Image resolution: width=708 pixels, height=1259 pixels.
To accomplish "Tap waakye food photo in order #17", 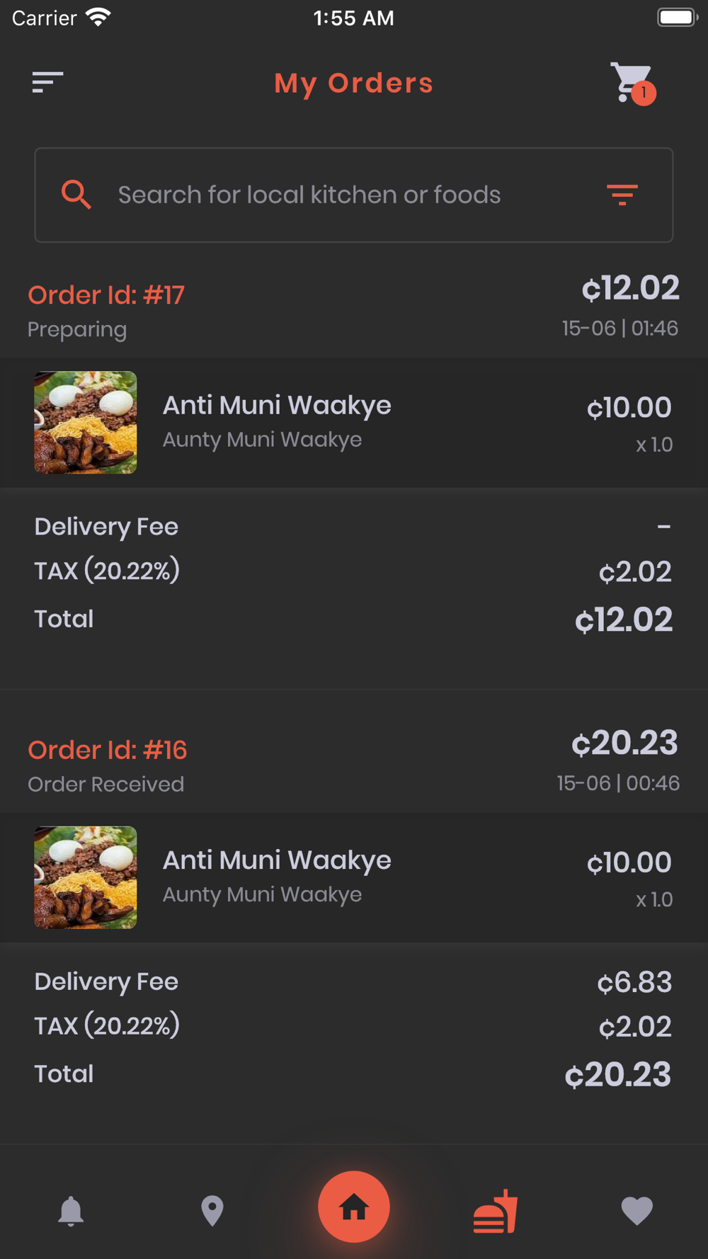I will point(86,423).
